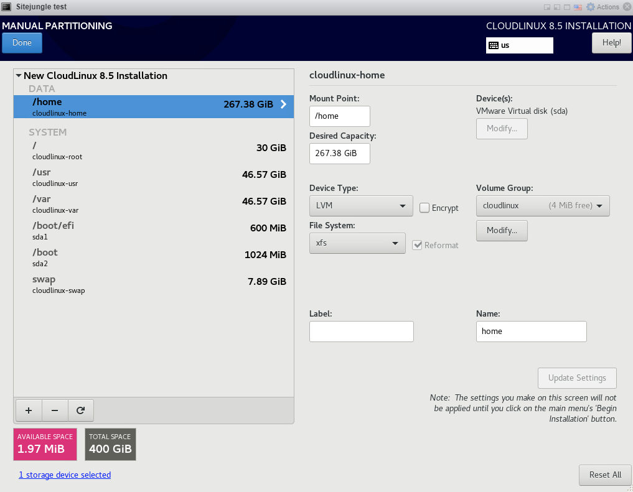633x492 pixels.
Task: Click the add mount point plus button
Action: (x=29, y=411)
